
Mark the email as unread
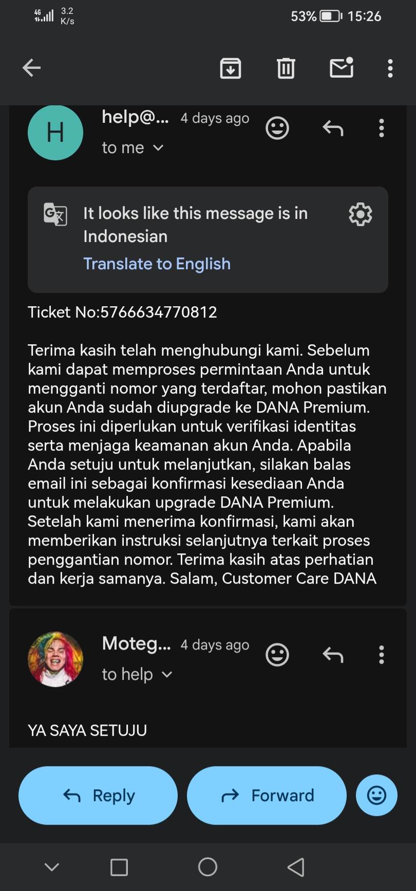coord(342,68)
